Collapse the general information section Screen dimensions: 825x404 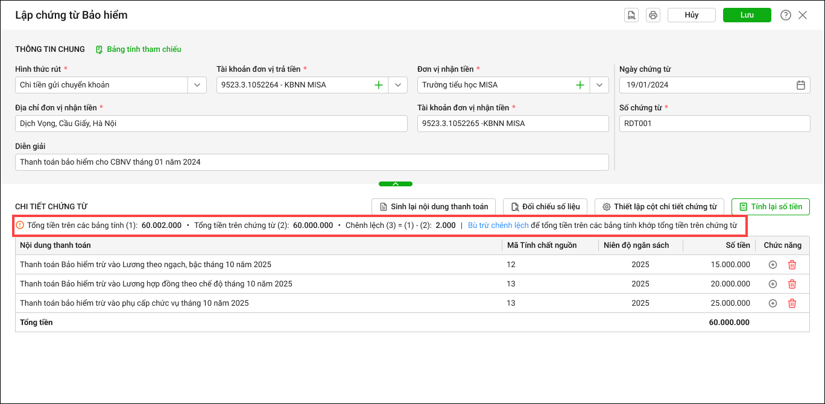tap(396, 184)
